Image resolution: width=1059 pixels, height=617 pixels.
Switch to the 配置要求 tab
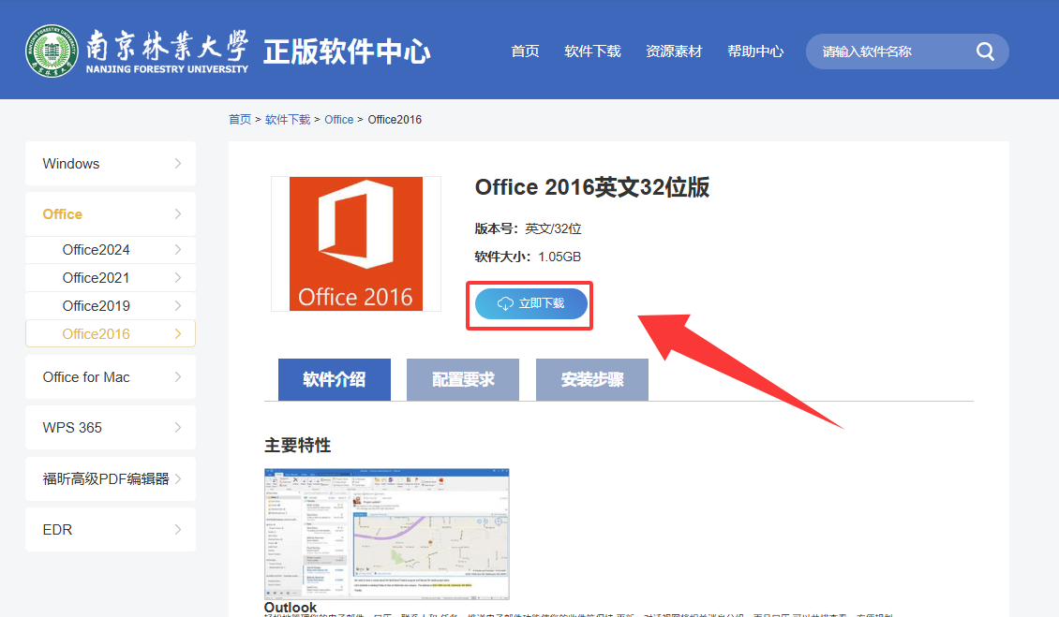tap(463, 379)
